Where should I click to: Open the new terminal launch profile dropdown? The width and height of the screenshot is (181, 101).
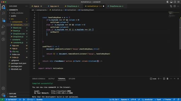coord(161,79)
